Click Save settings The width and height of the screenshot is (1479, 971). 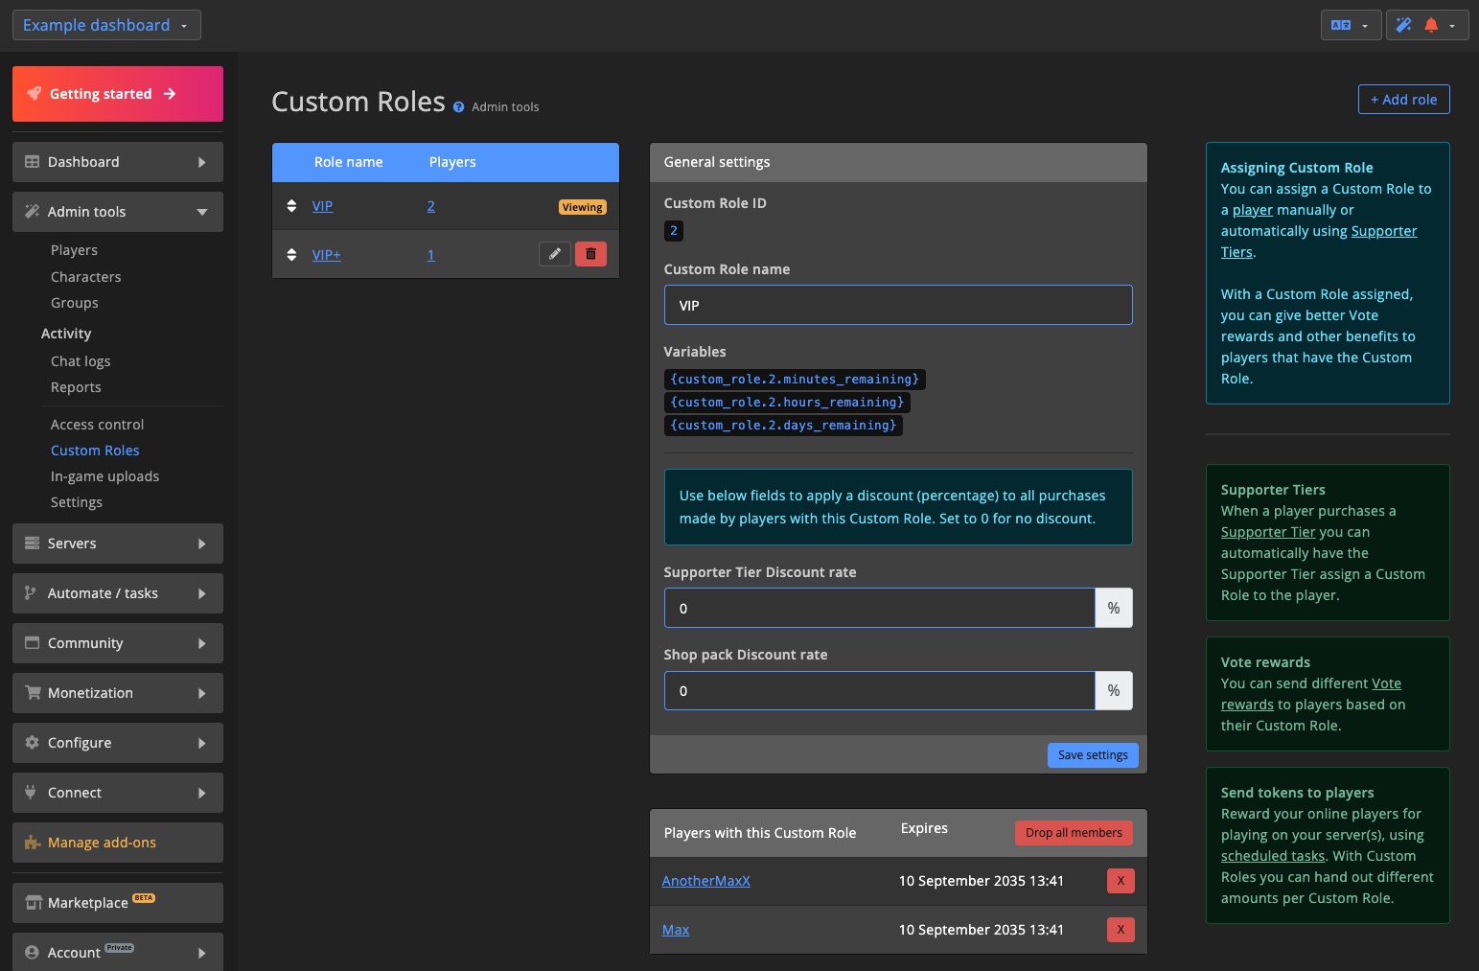click(1093, 754)
